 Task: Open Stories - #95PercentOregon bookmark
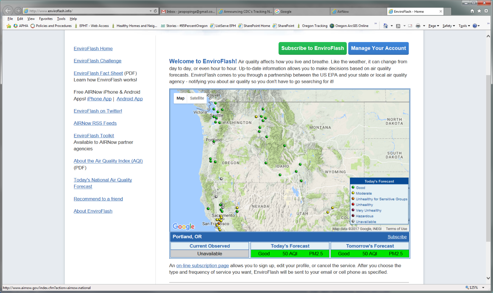click(x=184, y=26)
